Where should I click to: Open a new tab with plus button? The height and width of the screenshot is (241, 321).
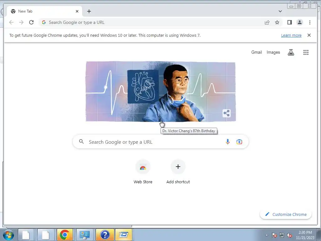click(x=89, y=11)
